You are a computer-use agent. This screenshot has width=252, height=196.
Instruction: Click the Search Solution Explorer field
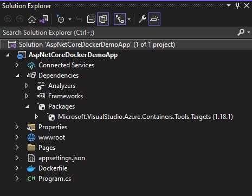pyautogui.click(x=118, y=33)
